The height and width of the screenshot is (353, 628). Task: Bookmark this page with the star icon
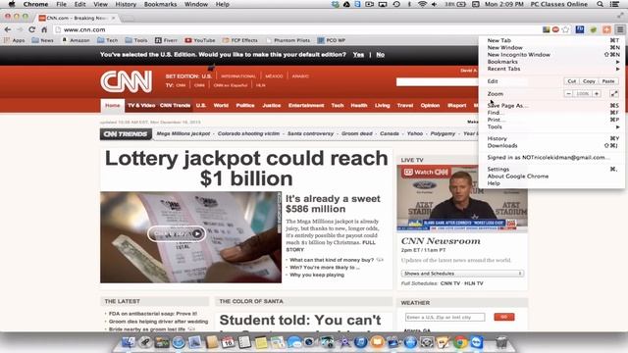[x=565, y=29]
